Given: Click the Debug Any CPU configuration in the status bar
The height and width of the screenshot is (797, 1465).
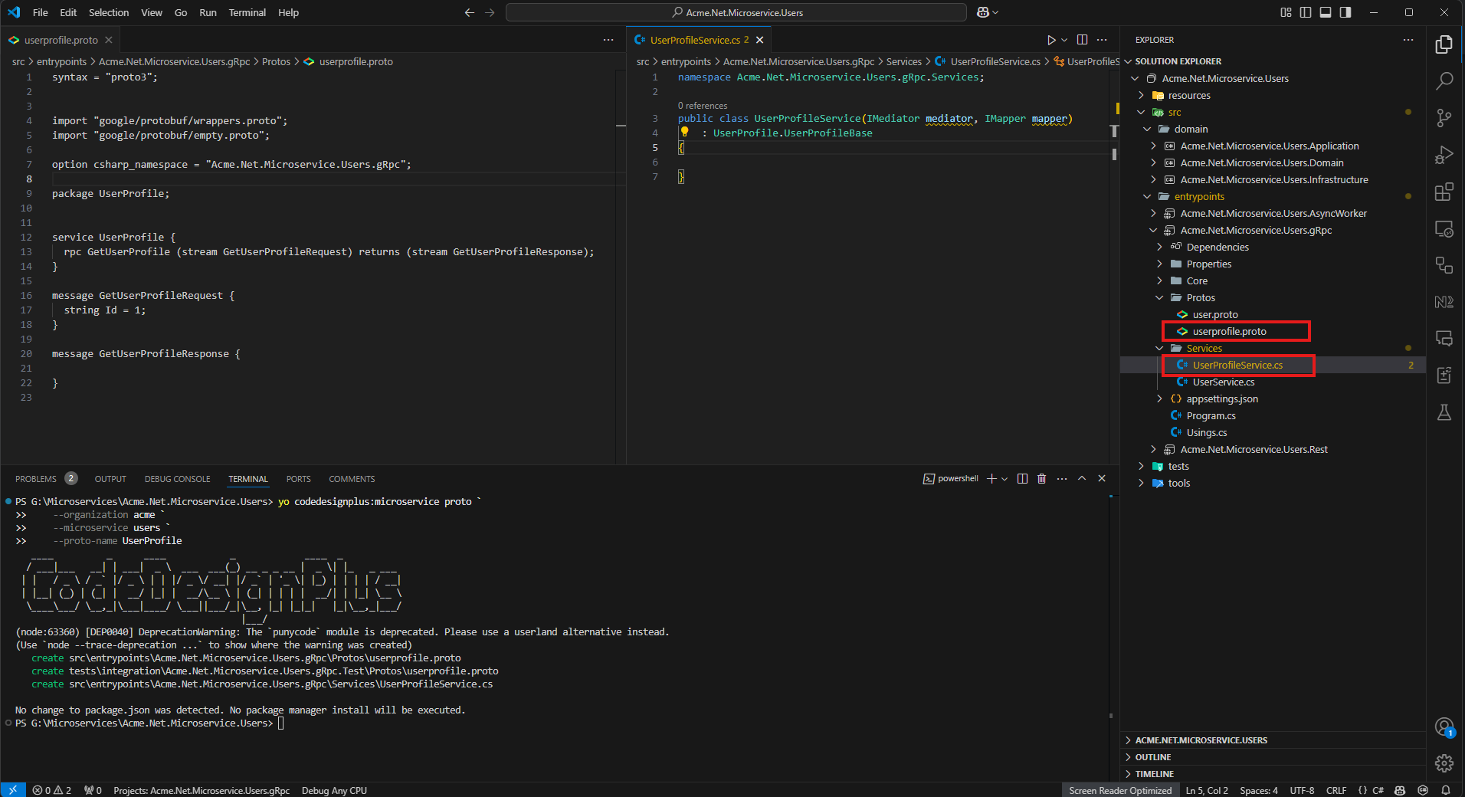Looking at the screenshot, I should 334,790.
